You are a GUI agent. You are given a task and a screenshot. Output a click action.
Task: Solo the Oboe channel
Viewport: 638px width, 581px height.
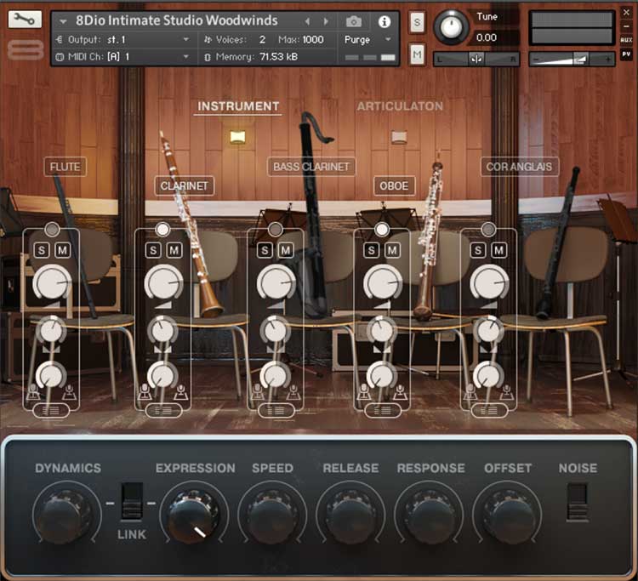pyautogui.click(x=372, y=250)
